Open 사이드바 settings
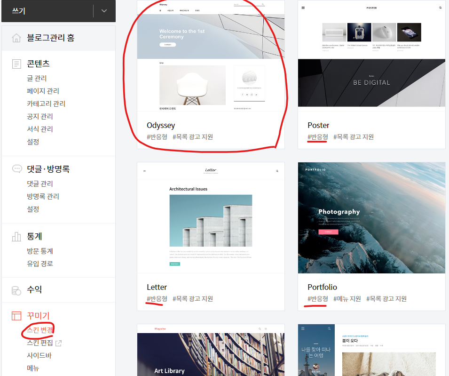The image size is (449, 376). (x=39, y=355)
